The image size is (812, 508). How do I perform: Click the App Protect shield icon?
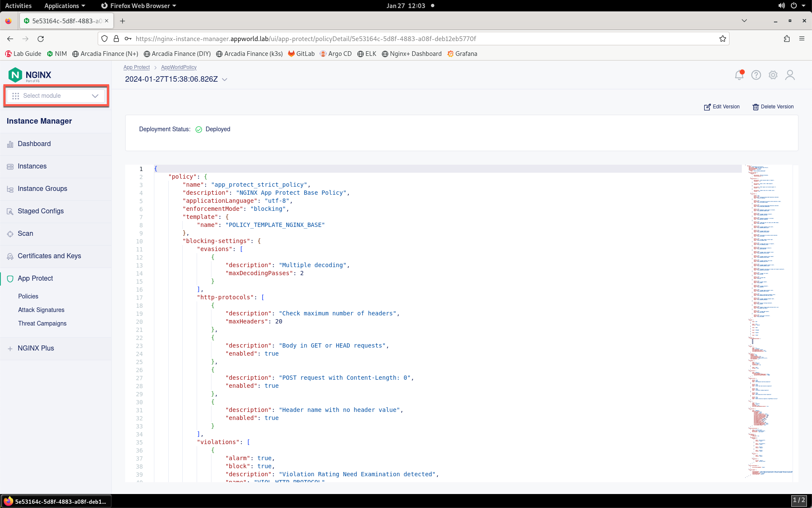point(10,279)
